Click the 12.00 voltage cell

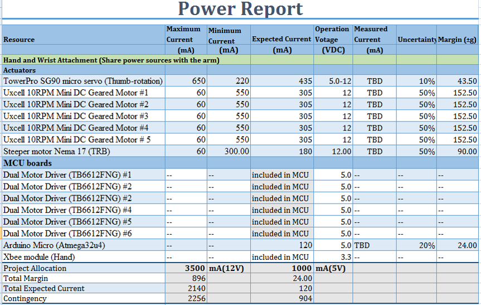[333, 151]
